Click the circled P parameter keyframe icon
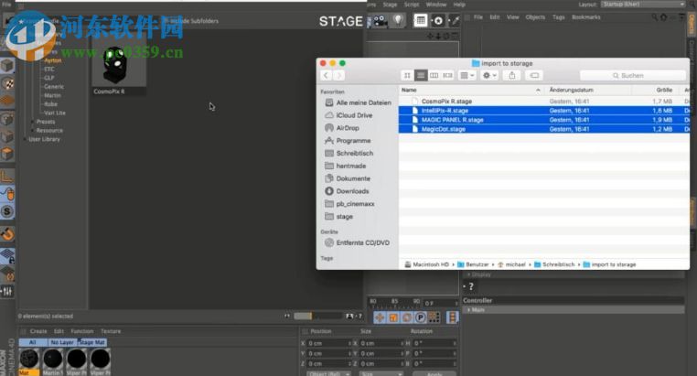Viewport: 697px width, 376px height. pos(421,317)
